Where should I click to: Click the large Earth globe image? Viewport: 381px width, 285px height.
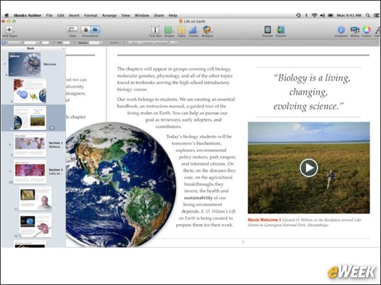pyautogui.click(x=121, y=185)
